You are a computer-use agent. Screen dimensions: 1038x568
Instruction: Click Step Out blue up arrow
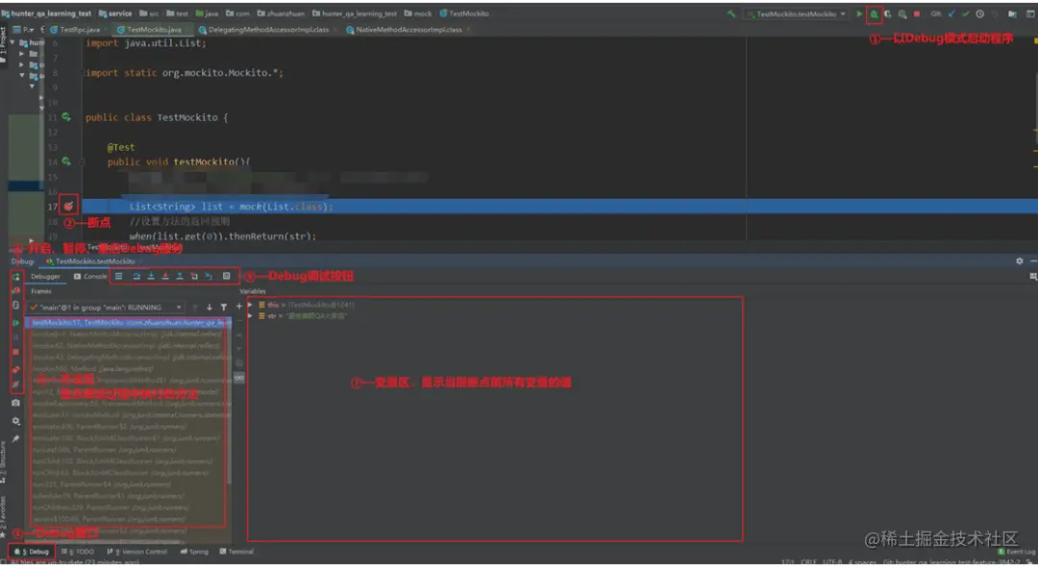pyautogui.click(x=180, y=276)
